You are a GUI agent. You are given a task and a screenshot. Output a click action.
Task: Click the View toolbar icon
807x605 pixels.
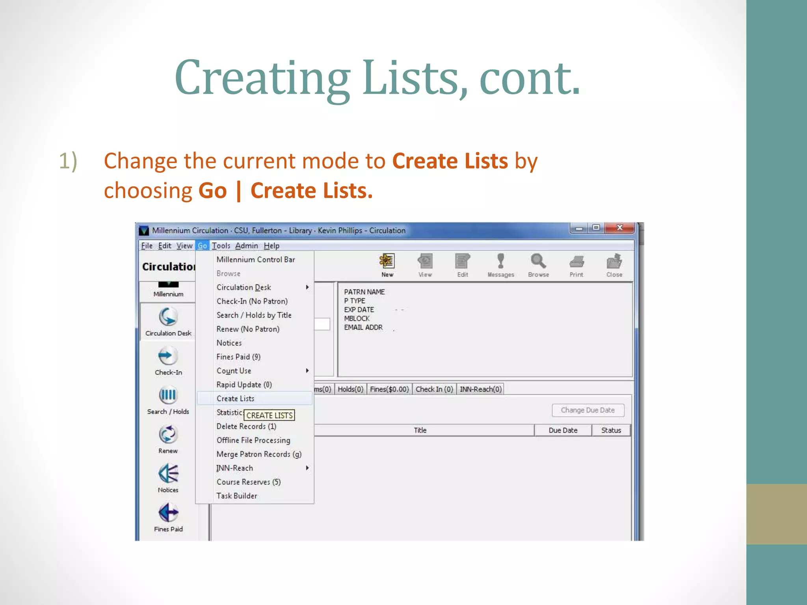coord(425,265)
